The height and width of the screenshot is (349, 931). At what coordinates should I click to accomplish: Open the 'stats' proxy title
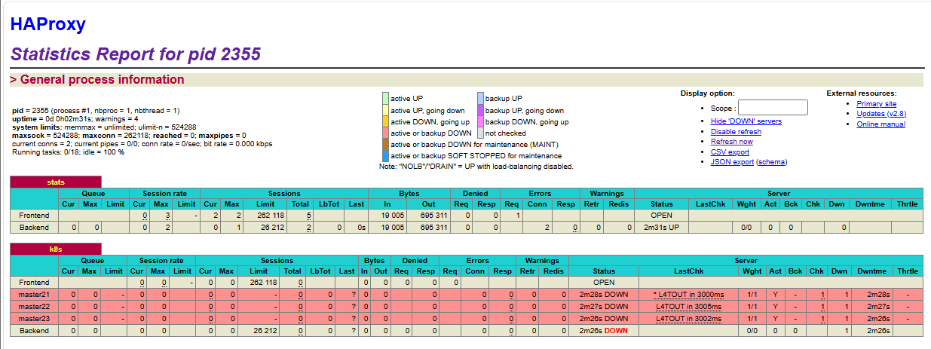[56, 182]
